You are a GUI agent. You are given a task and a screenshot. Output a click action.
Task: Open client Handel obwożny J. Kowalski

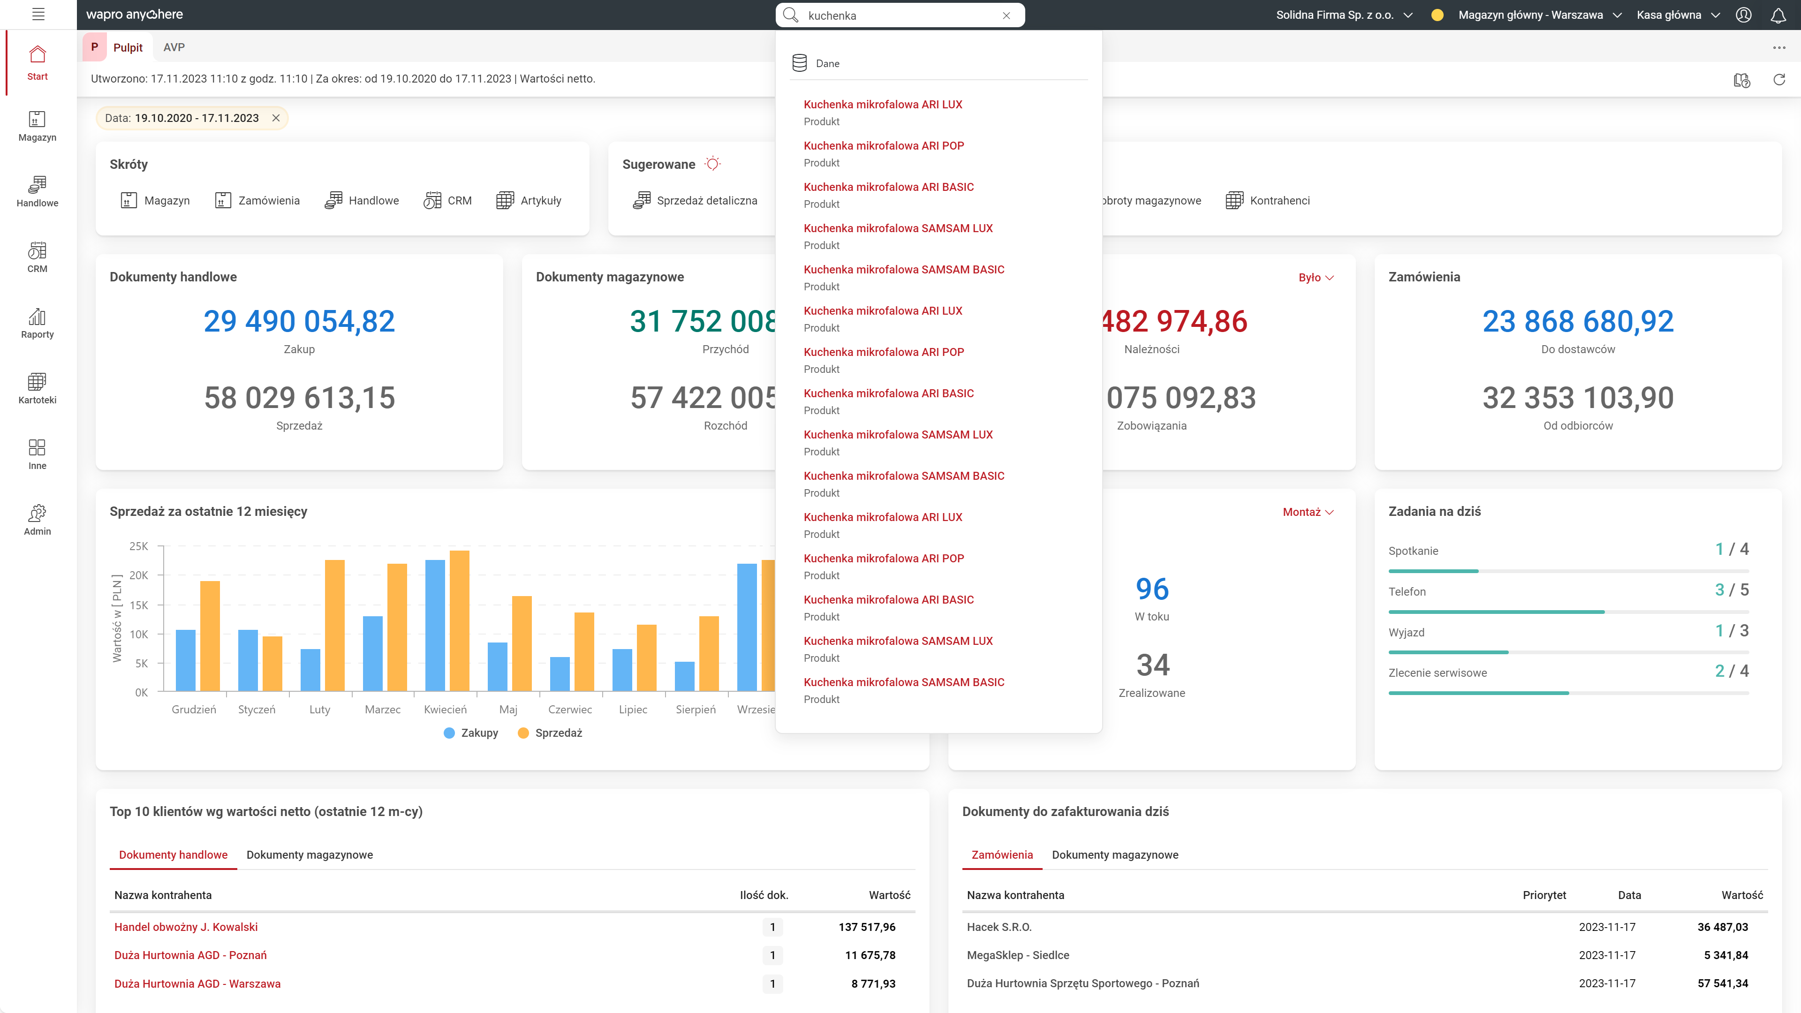point(186,926)
